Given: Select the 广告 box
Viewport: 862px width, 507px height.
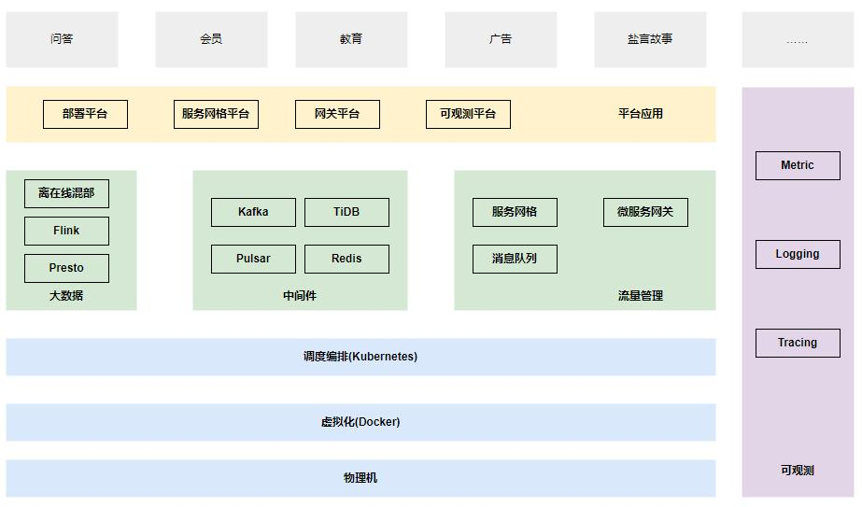Looking at the screenshot, I should (501, 39).
